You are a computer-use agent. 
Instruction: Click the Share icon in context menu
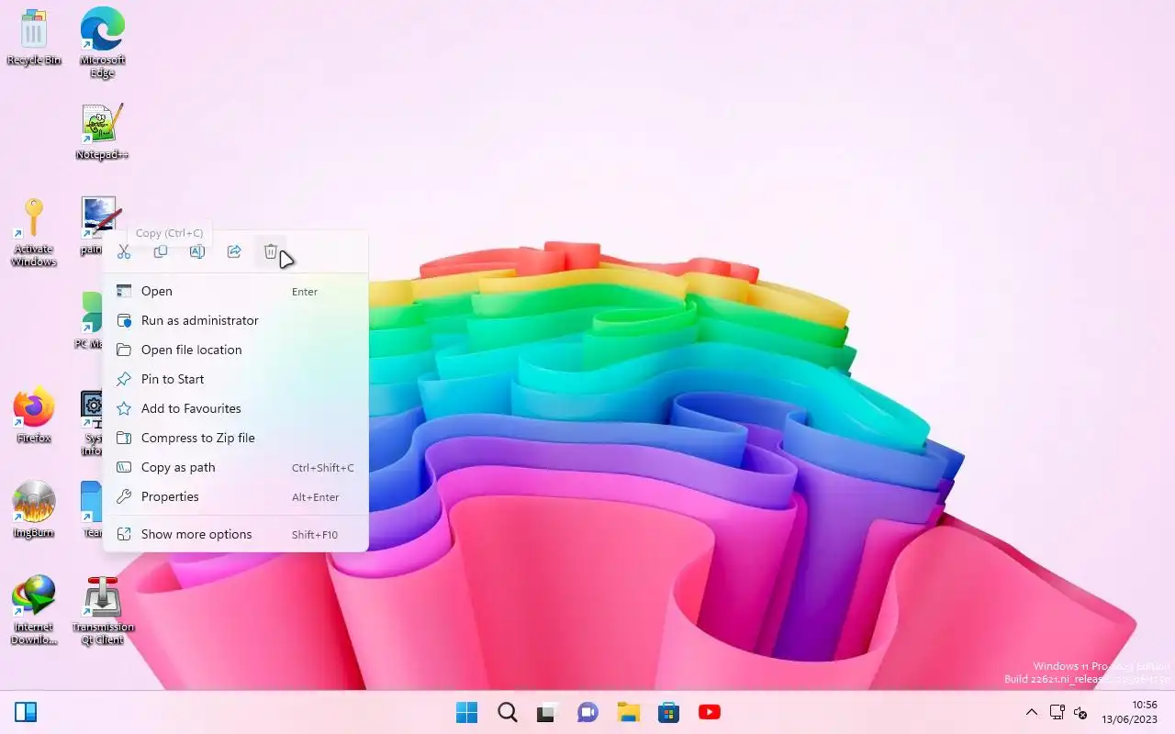(234, 251)
